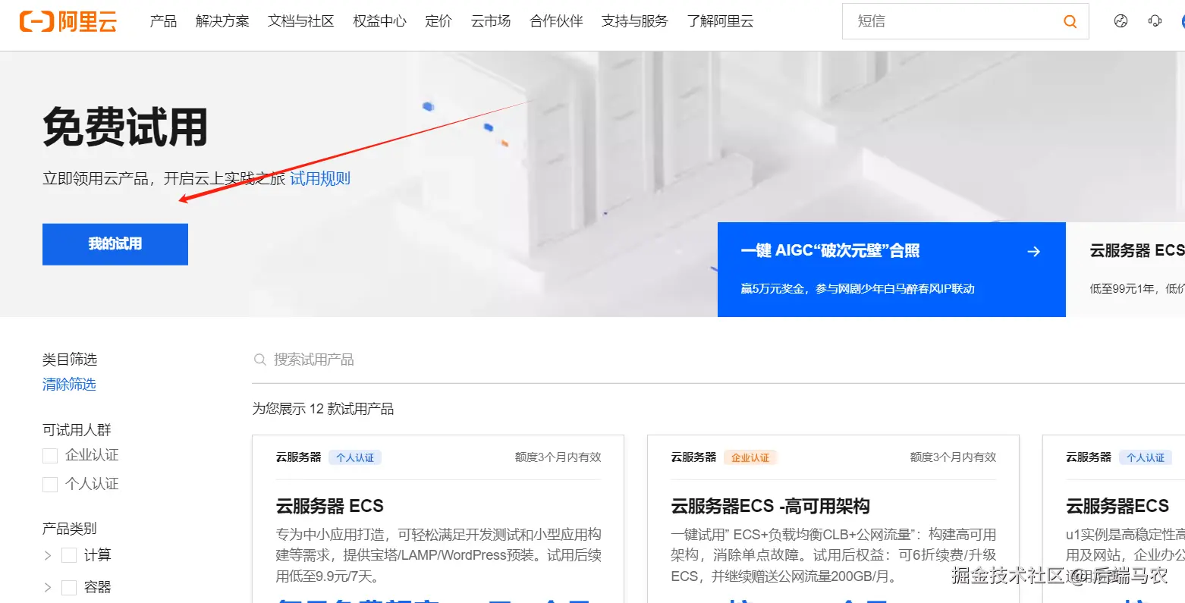1185x603 pixels.
Task: Click 额度3个月内有效 on the 高可用架构 card
Action: tap(953, 457)
